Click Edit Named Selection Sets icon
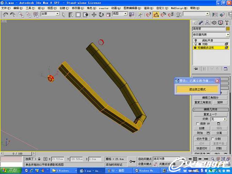This screenshot has width=232, height=174. point(179,15)
